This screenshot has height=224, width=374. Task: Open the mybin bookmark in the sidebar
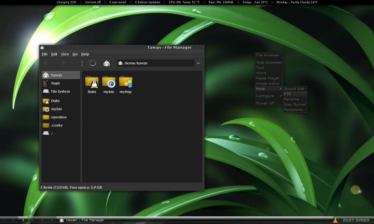coord(61,109)
